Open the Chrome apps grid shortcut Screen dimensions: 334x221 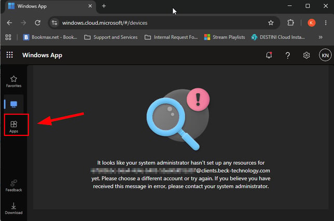click(8, 37)
